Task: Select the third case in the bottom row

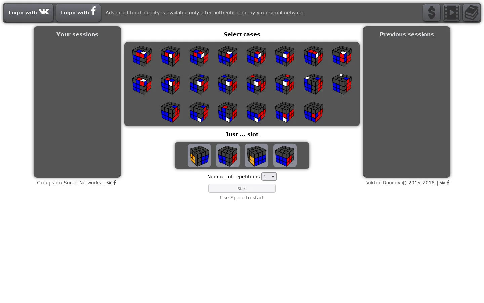Action: click(228, 112)
